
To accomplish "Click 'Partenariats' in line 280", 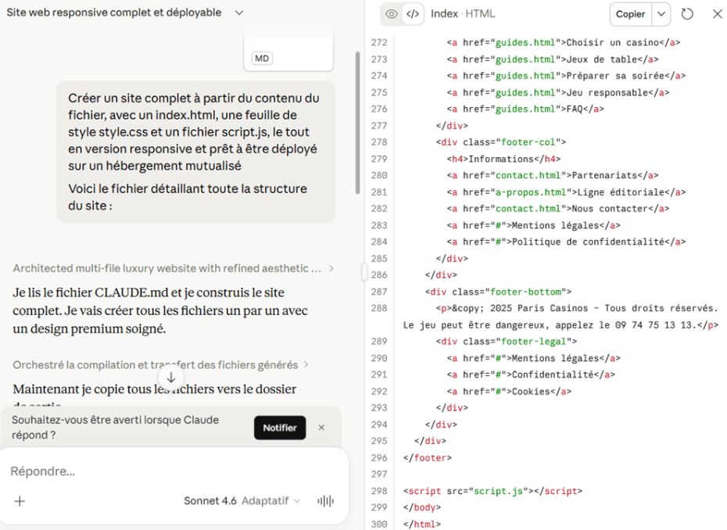I will coord(604,175).
